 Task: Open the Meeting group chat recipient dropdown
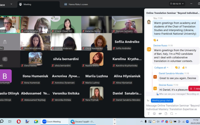(162, 100)
